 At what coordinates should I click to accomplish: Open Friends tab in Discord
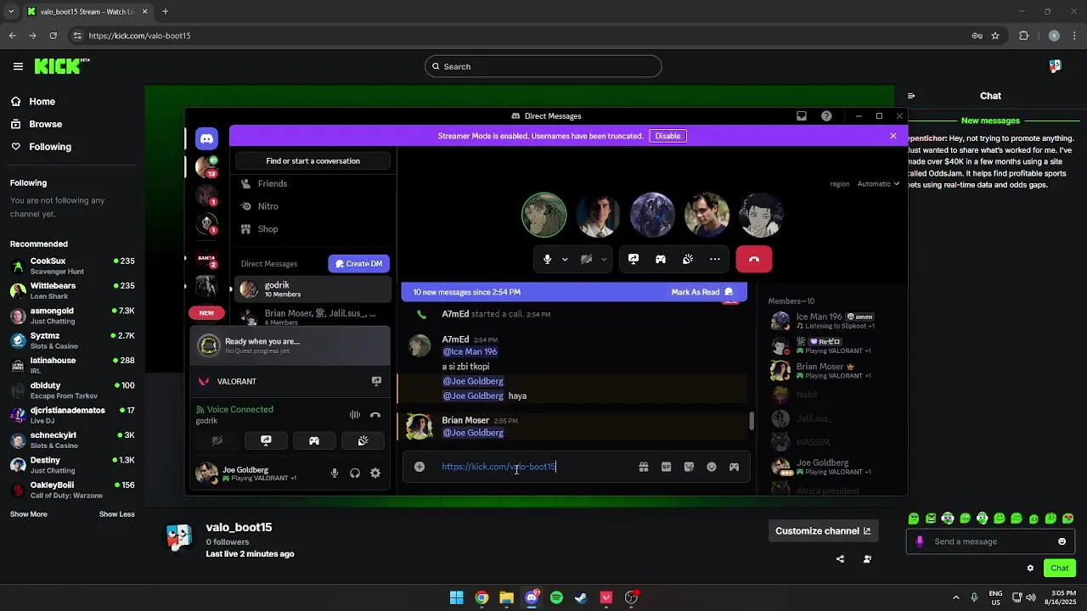point(313,183)
